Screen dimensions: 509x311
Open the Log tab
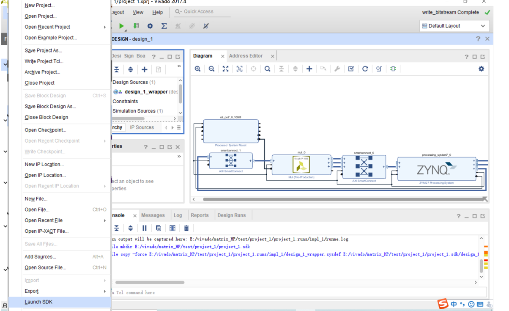178,215
